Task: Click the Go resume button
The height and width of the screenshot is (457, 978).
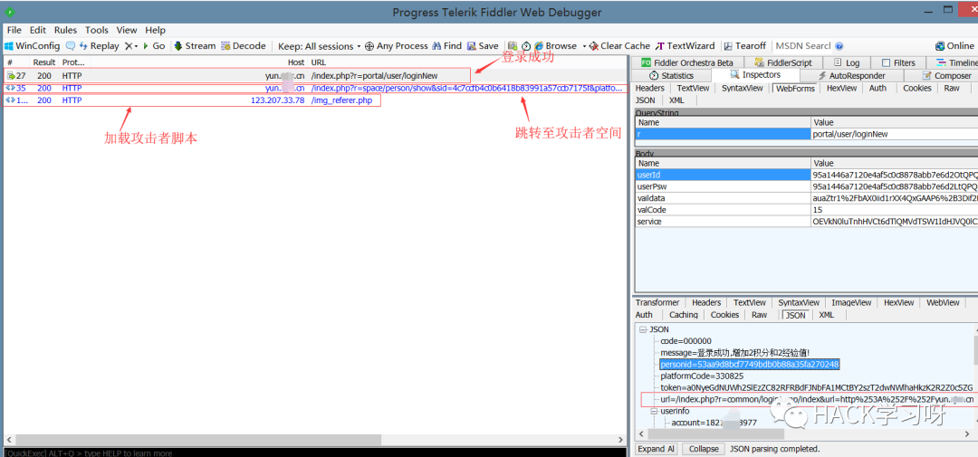Action: 154,46
